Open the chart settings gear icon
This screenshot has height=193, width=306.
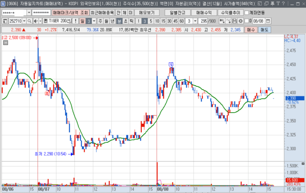click(240, 21)
